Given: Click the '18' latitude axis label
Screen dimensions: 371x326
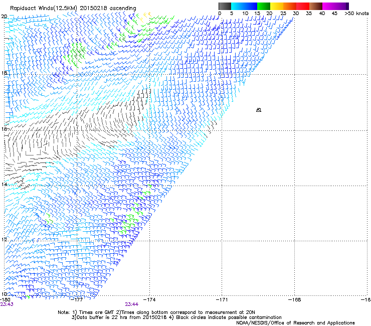Looking at the screenshot, I should [4, 73].
